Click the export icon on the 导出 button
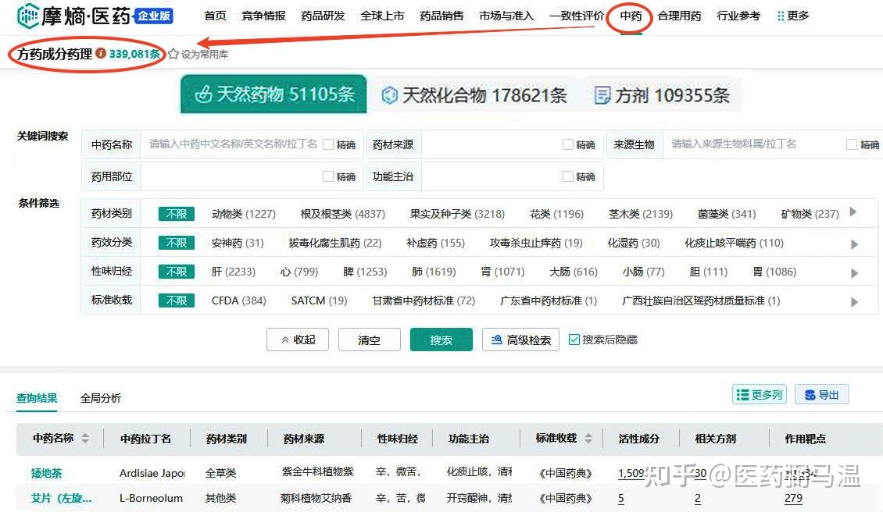 [x=809, y=395]
